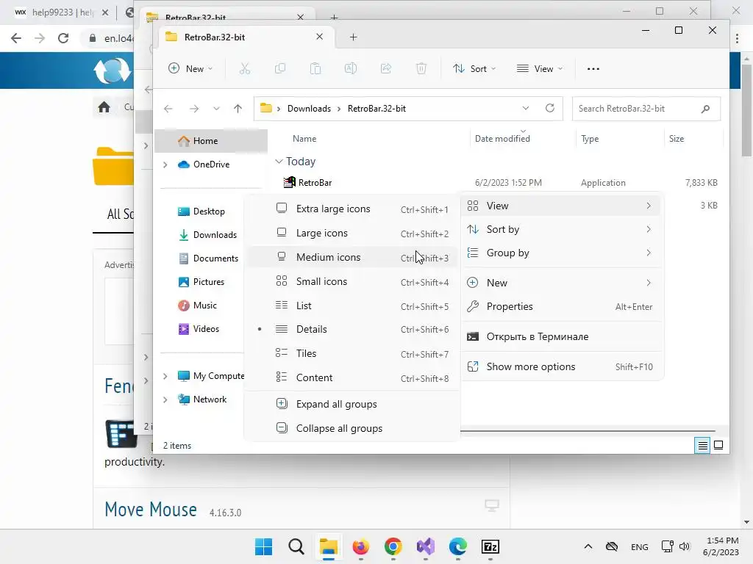Select Large icons view option
Image resolution: width=753 pixels, height=564 pixels.
(354, 233)
